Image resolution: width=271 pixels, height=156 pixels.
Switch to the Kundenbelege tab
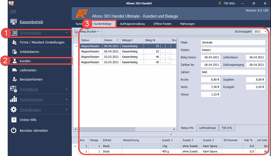[x=103, y=24]
